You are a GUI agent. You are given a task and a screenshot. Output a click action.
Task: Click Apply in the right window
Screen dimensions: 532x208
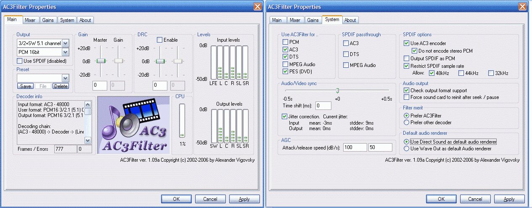click(509, 199)
